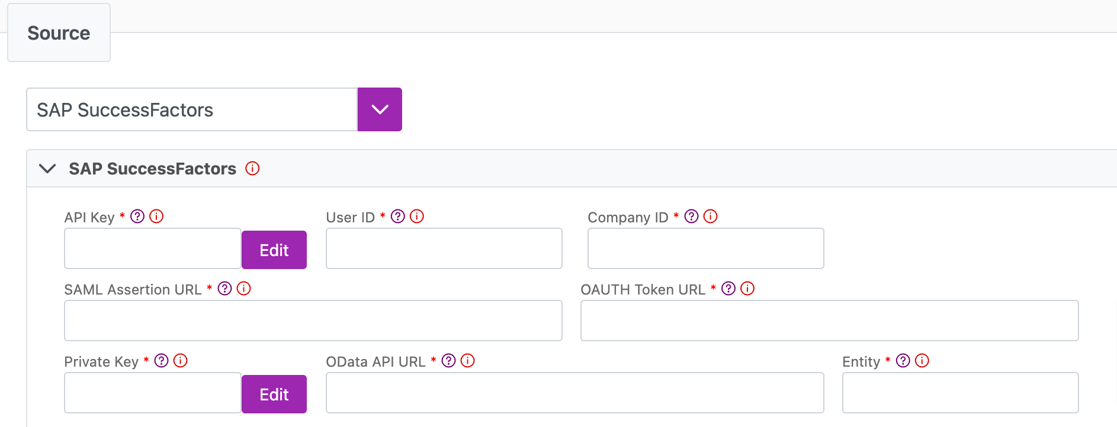The image size is (1117, 427).
Task: Focus the Entity input field
Action: 961,393
